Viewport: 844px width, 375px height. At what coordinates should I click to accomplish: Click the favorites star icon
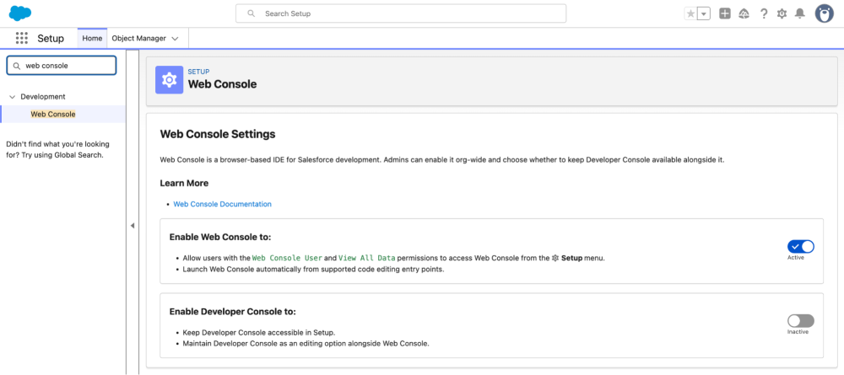click(x=690, y=14)
